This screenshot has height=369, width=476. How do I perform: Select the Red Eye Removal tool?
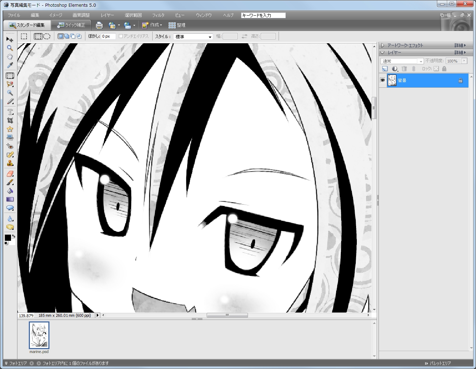click(x=10, y=146)
